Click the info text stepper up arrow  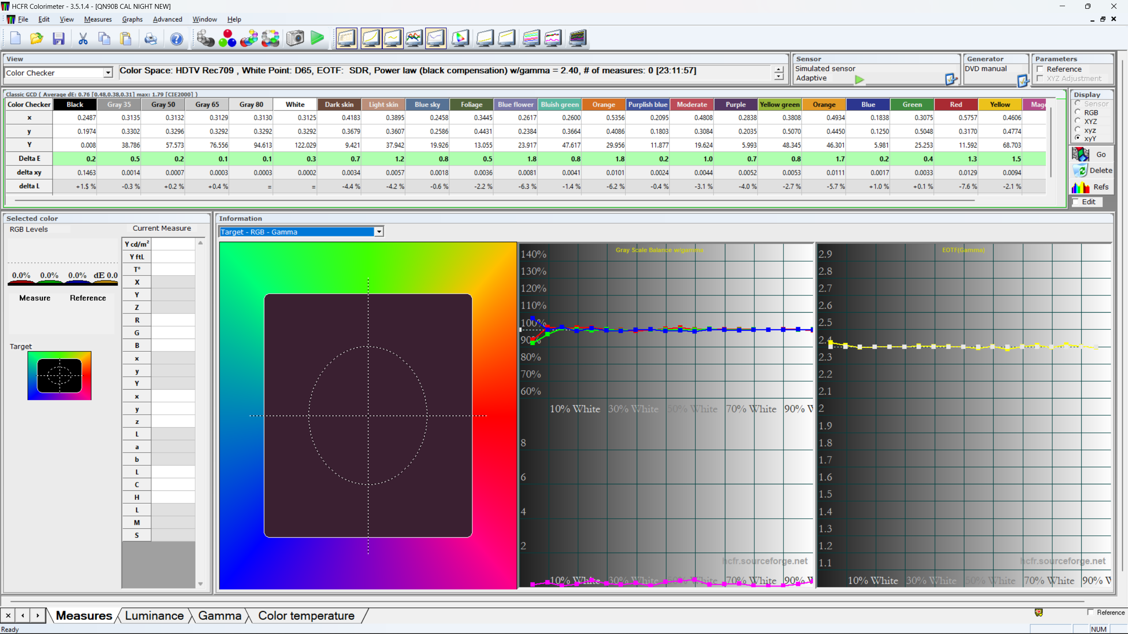tap(779, 70)
